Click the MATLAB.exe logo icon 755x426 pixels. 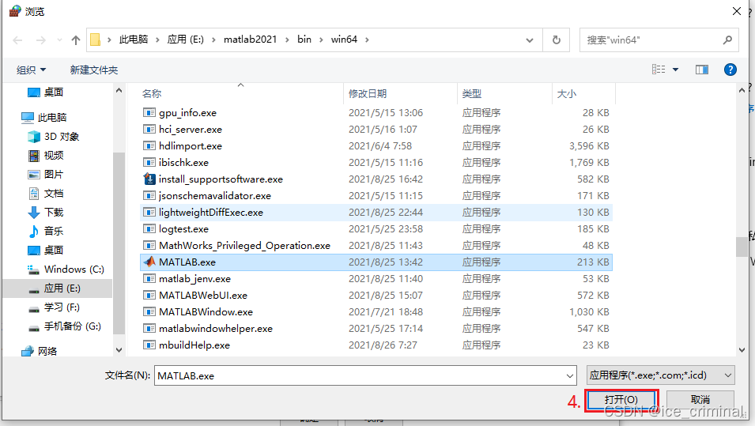[149, 262]
